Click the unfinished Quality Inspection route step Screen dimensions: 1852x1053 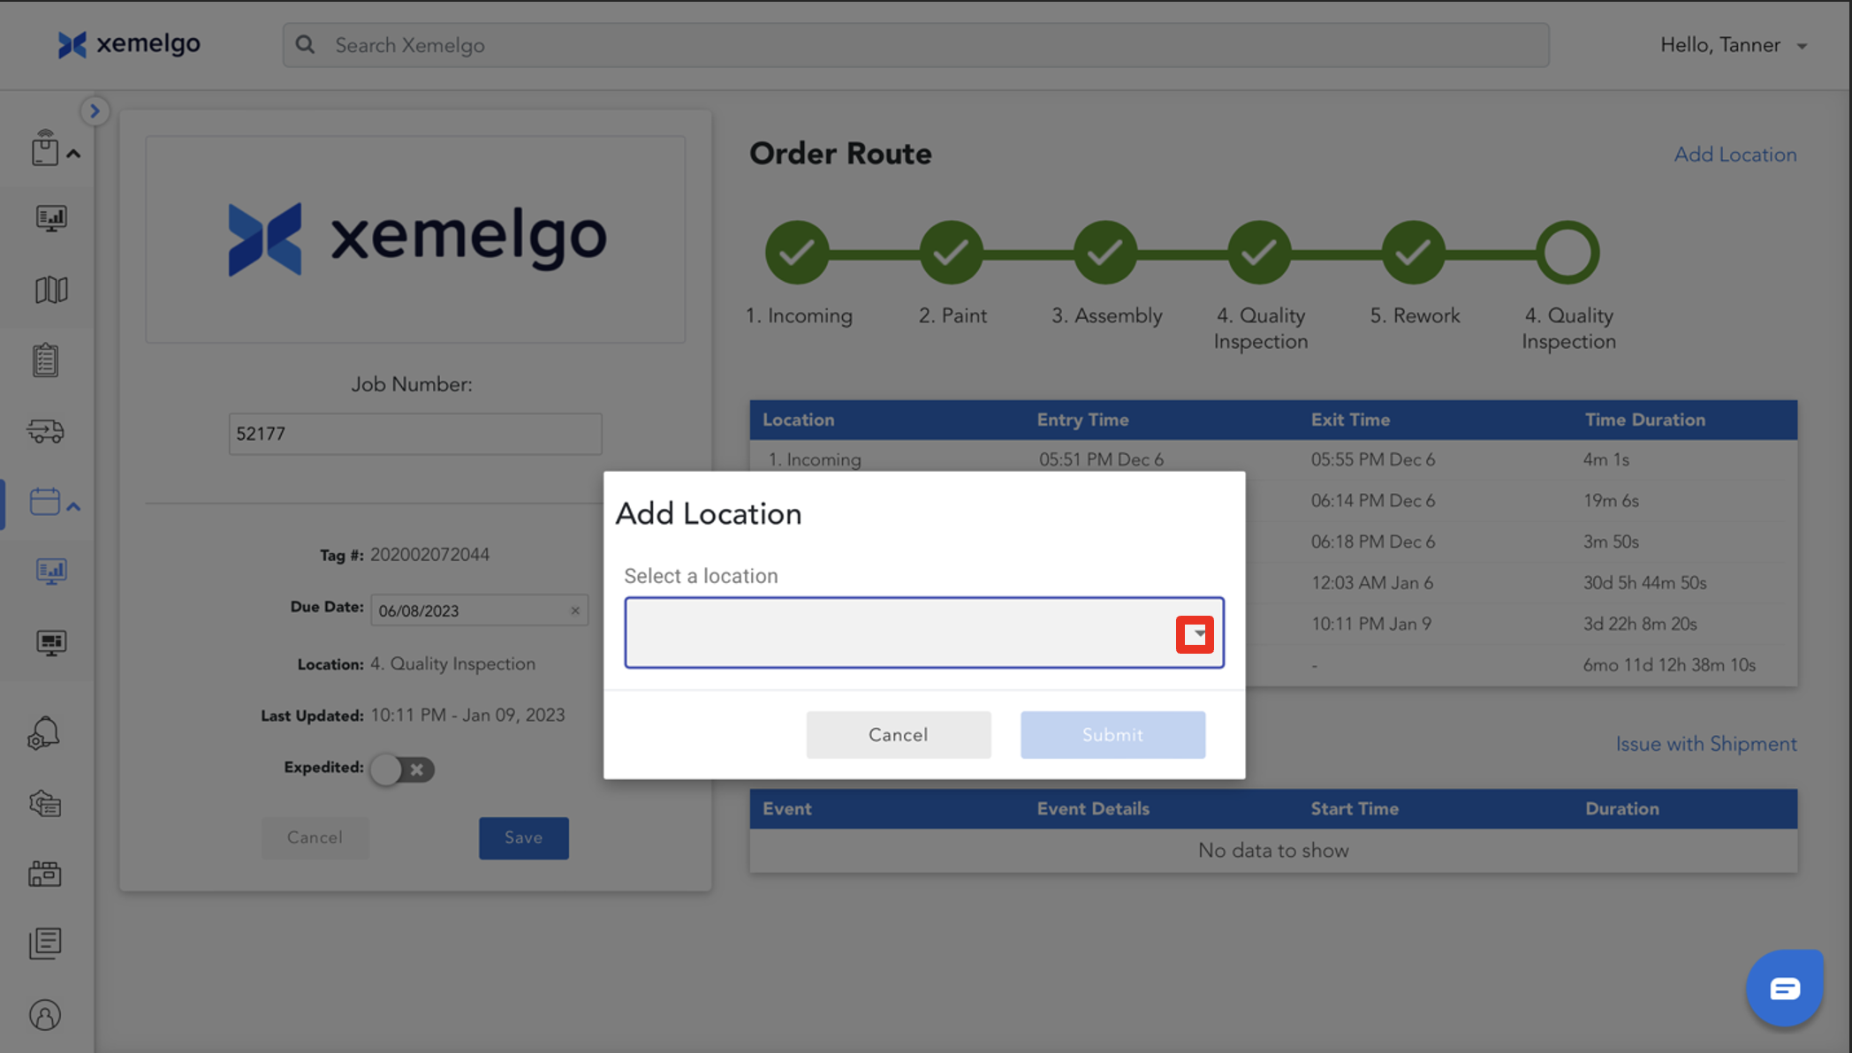(x=1567, y=254)
